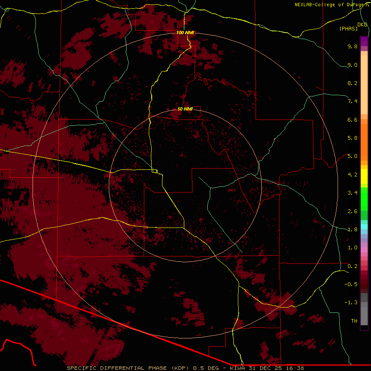Click the 3.4 value on color scale
Image resolution: width=371 pixels, height=371 pixels.
coord(352,193)
